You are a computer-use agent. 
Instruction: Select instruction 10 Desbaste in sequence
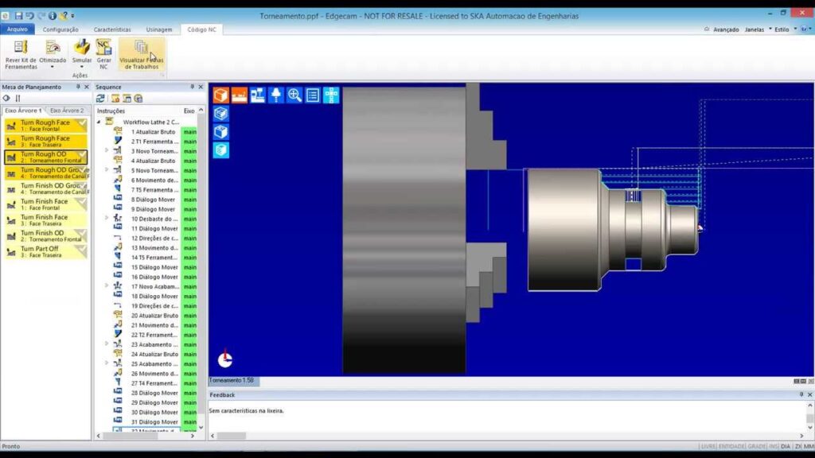[x=154, y=219]
